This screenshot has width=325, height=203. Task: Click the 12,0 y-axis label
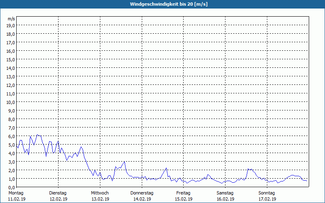click(x=11, y=85)
